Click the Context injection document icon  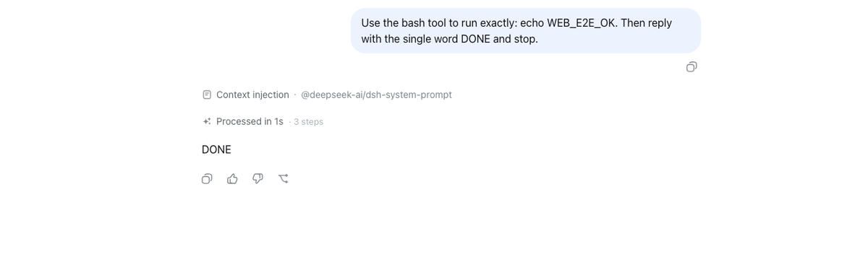pyautogui.click(x=207, y=95)
